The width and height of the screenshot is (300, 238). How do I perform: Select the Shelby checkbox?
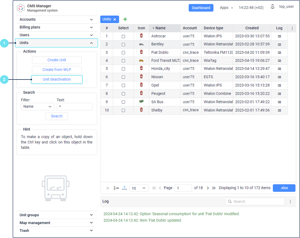coord(123,110)
